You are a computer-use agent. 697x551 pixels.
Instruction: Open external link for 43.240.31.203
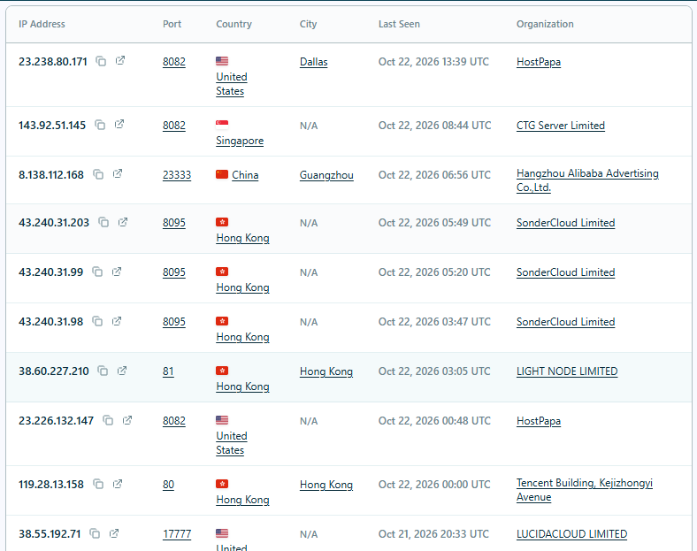(x=123, y=222)
